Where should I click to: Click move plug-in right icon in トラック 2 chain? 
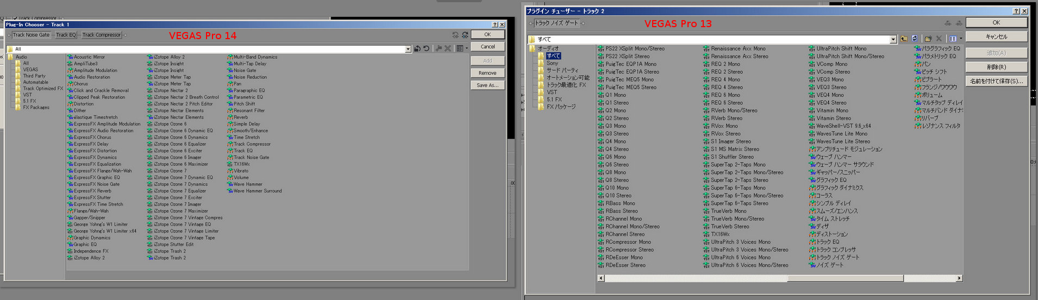pos(959,23)
